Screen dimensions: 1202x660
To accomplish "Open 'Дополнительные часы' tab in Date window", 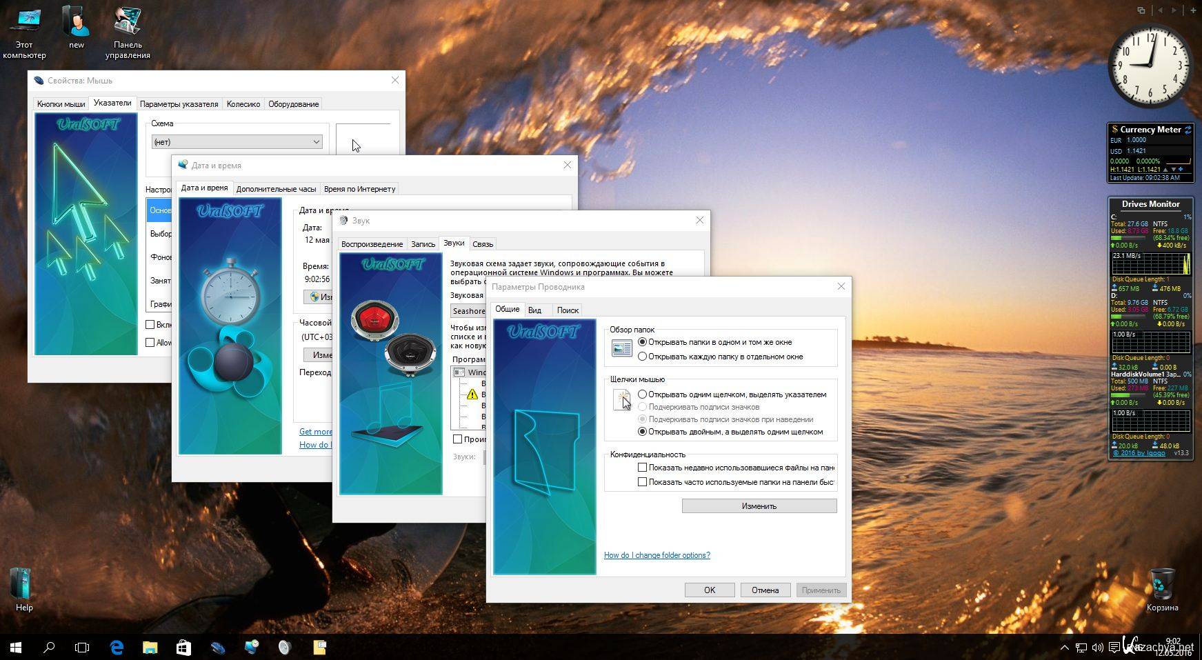I will coord(276,189).
